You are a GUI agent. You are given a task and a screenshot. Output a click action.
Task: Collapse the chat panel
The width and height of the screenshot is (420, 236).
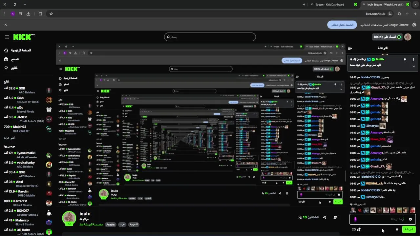(x=350, y=48)
